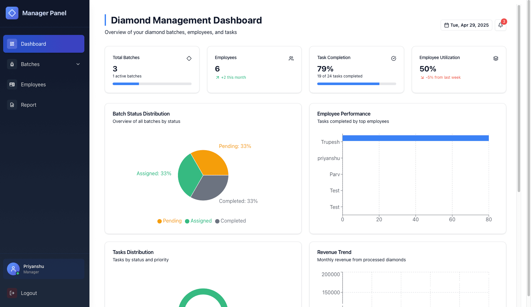The width and height of the screenshot is (531, 307).
Task: Click the people icon in Employees card
Action: click(291, 58)
